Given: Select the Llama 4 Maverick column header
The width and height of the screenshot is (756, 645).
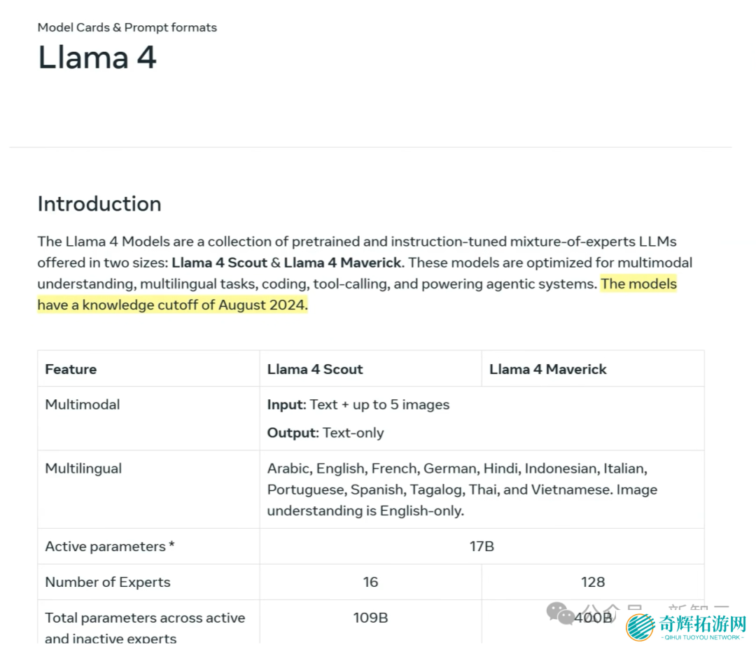Looking at the screenshot, I should coord(547,369).
